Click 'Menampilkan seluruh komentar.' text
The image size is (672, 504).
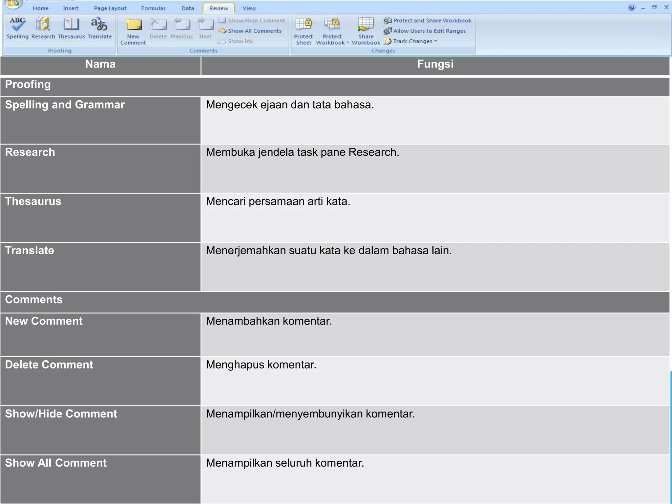(x=285, y=463)
